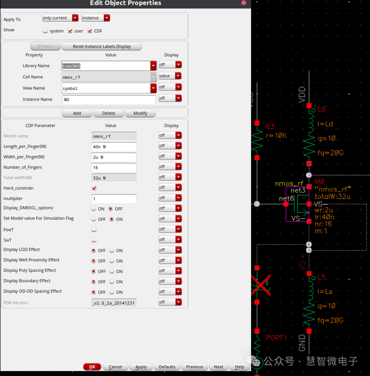Check the FiveT checkbox

[x=94, y=230]
